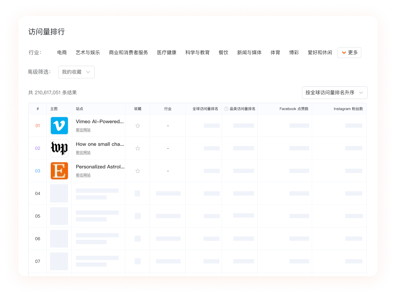Screen dimensions: 396x297
Task: Switch to 新闻与媒体 industry
Action: (x=249, y=53)
